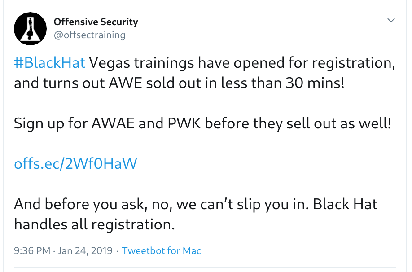Click the "30 mins!" text
The height and width of the screenshot is (272, 412).
pyautogui.click(x=315, y=83)
